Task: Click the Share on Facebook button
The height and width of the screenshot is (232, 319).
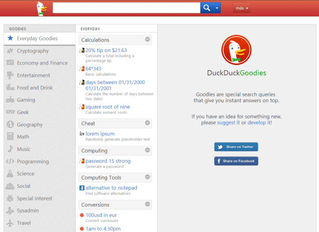Action: point(236,161)
